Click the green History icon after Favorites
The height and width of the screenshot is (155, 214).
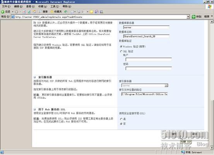tap(66, 12)
